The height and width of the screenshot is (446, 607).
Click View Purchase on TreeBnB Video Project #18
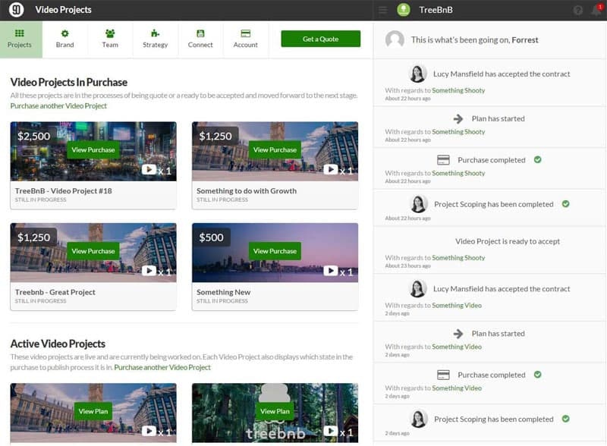pyautogui.click(x=93, y=150)
